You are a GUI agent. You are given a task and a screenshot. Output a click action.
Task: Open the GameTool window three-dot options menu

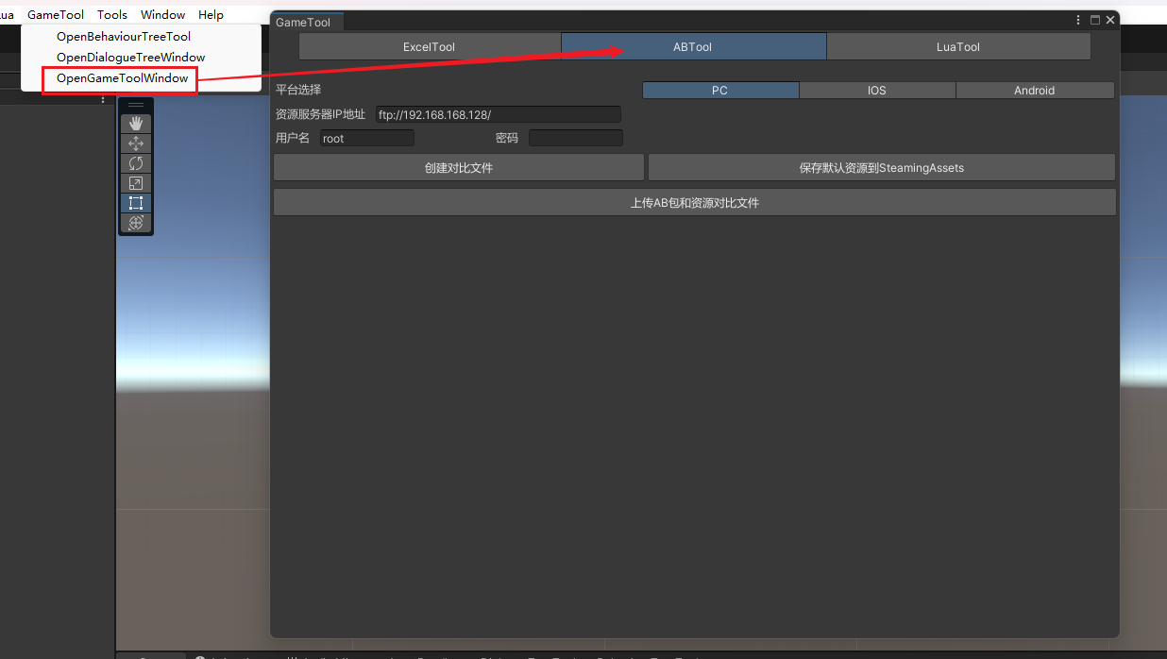point(1077,19)
